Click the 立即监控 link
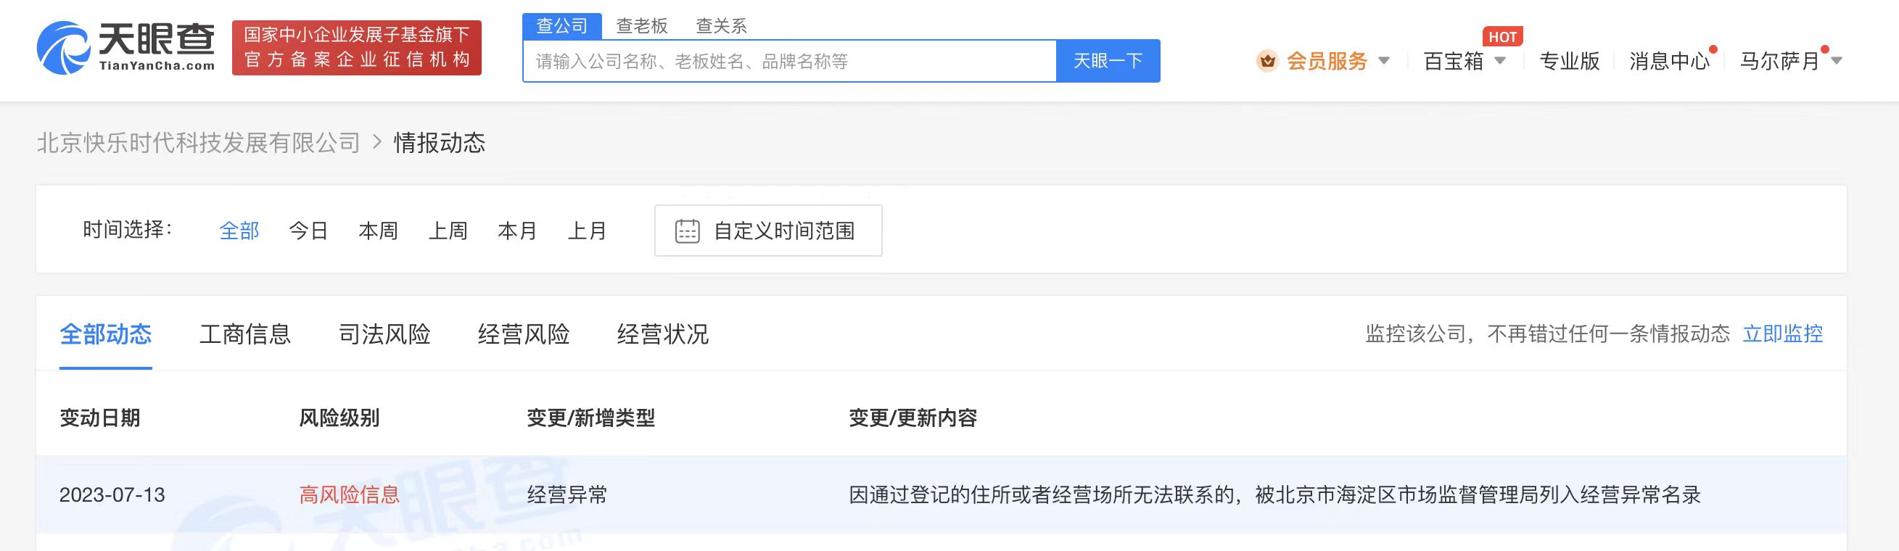This screenshot has width=1899, height=551. (x=1781, y=334)
